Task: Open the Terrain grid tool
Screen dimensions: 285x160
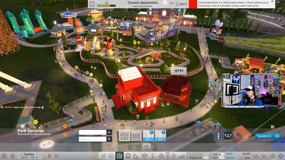Action: (161, 156)
